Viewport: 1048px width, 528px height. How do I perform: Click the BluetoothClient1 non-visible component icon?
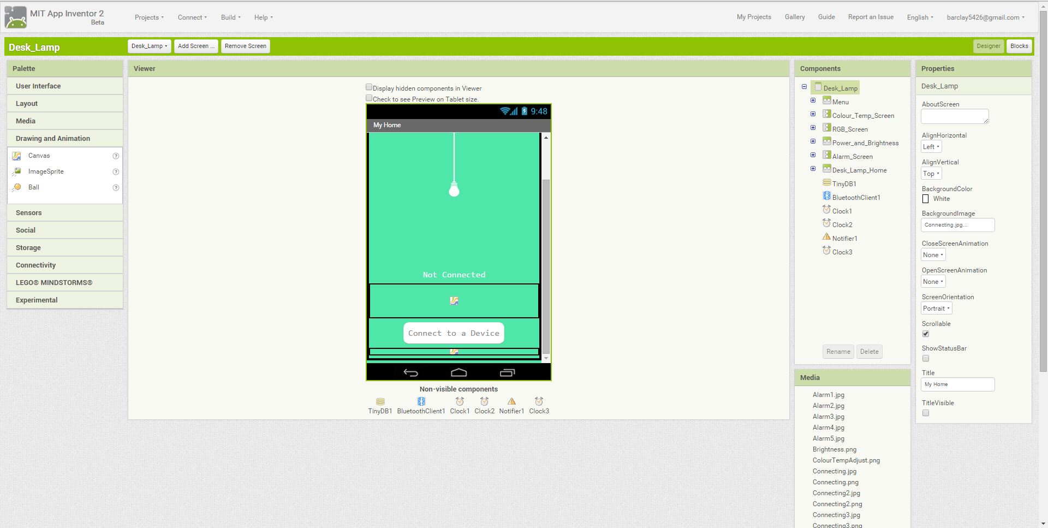421,401
